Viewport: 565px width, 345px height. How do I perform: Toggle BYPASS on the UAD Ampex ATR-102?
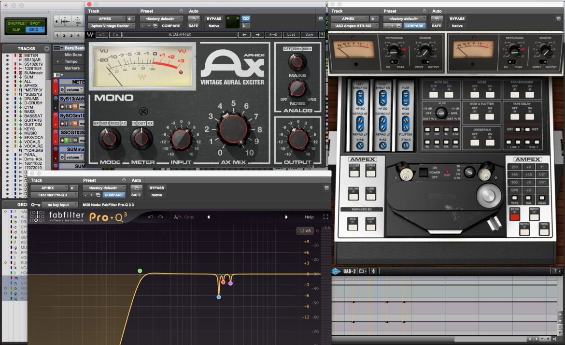click(x=457, y=18)
